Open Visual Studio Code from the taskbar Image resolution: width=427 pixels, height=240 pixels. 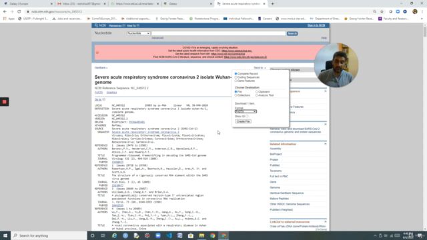coord(169,235)
